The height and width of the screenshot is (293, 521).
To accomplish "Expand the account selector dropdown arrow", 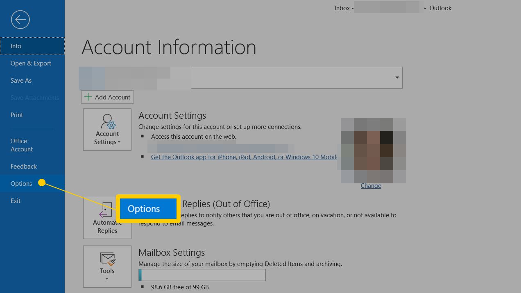I will tap(397, 78).
